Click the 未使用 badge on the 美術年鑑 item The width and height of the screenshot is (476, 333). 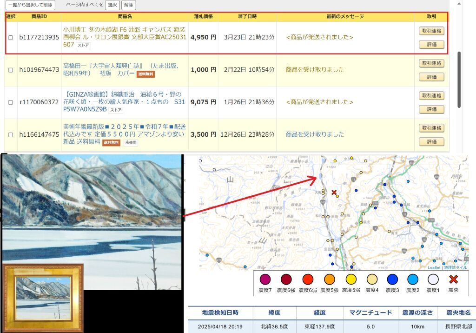[130, 143]
